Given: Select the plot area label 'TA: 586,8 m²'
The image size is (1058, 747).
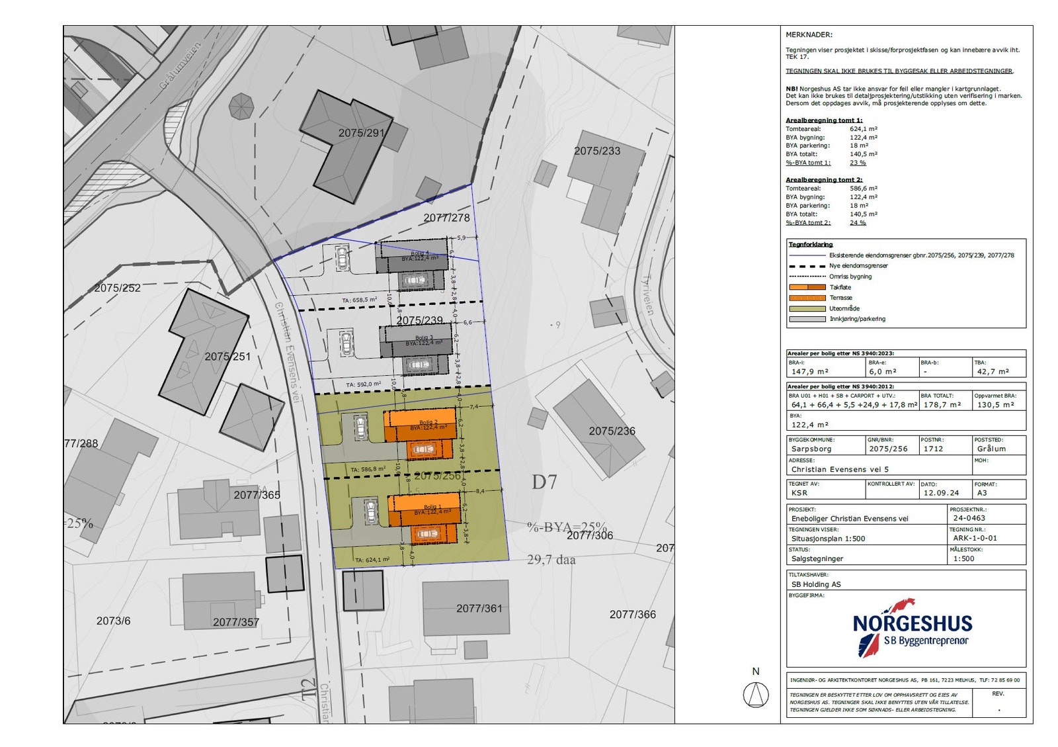Looking at the screenshot, I should pos(368,470).
